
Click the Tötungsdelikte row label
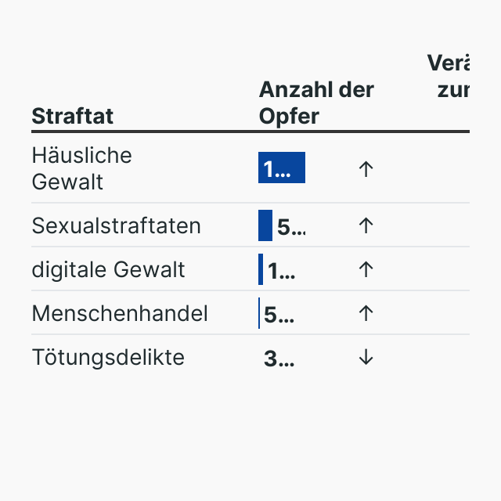click(108, 358)
